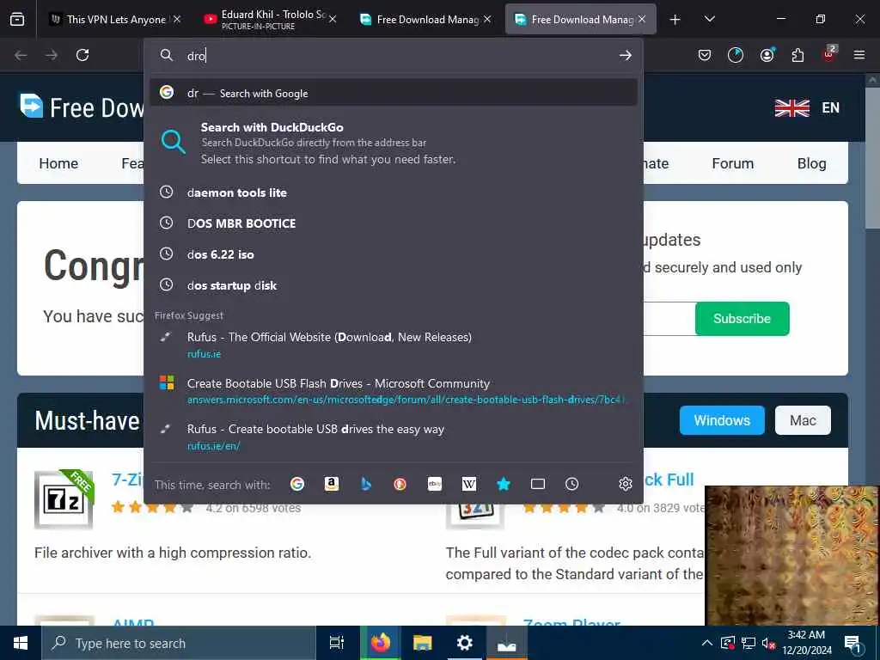Screen dimensions: 880x660
Task: Open the Windows Start menu
Action: (x=21, y=643)
